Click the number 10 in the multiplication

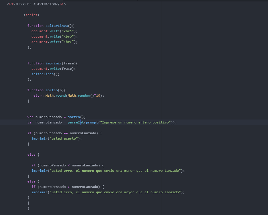tap(98, 95)
